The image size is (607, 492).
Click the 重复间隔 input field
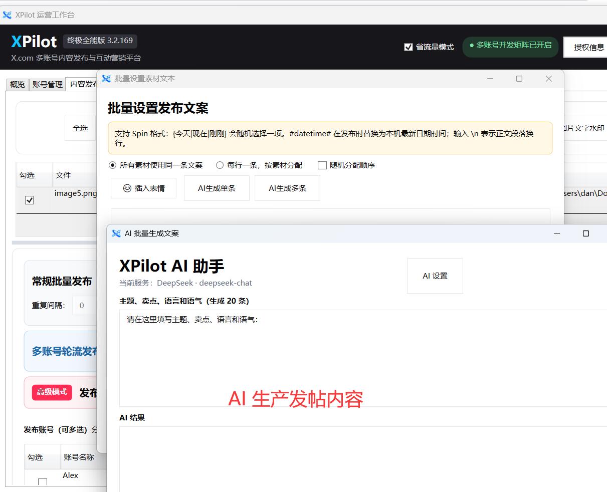coord(84,305)
